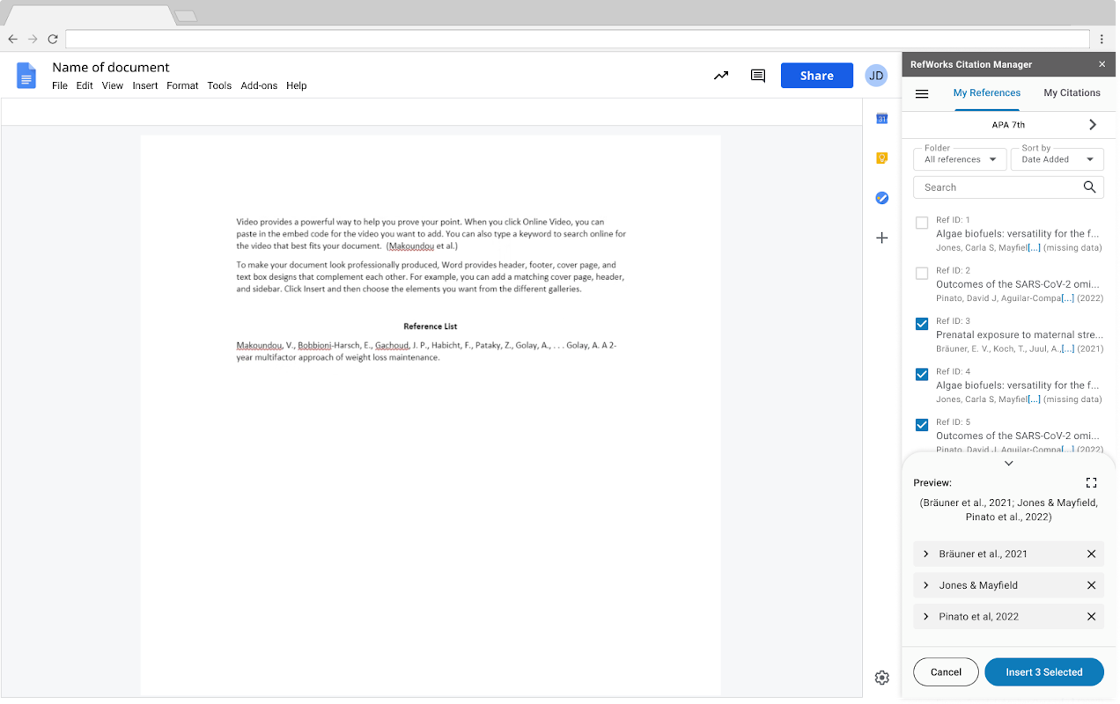Uncheck the Ref ID: 4 reference checkbox
1120x704 pixels.
coord(922,375)
